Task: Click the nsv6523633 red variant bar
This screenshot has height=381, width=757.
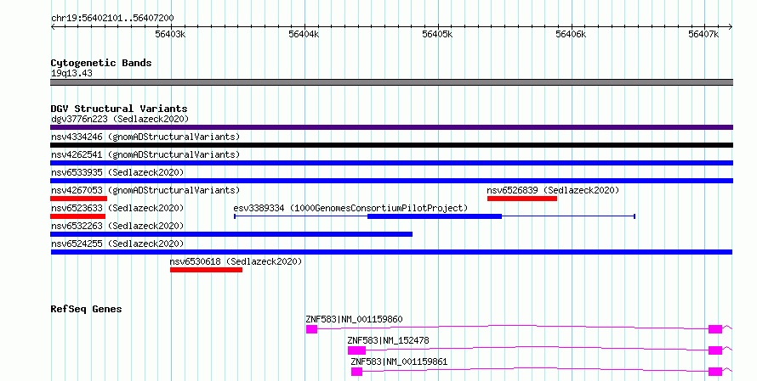Action: (77, 216)
